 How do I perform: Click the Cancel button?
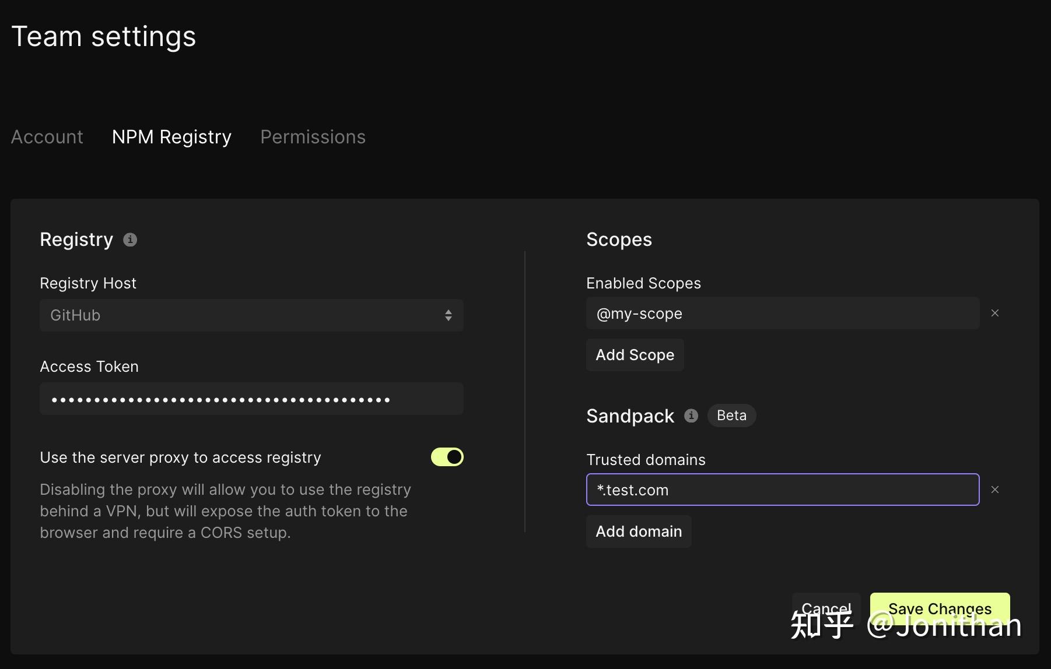[825, 608]
